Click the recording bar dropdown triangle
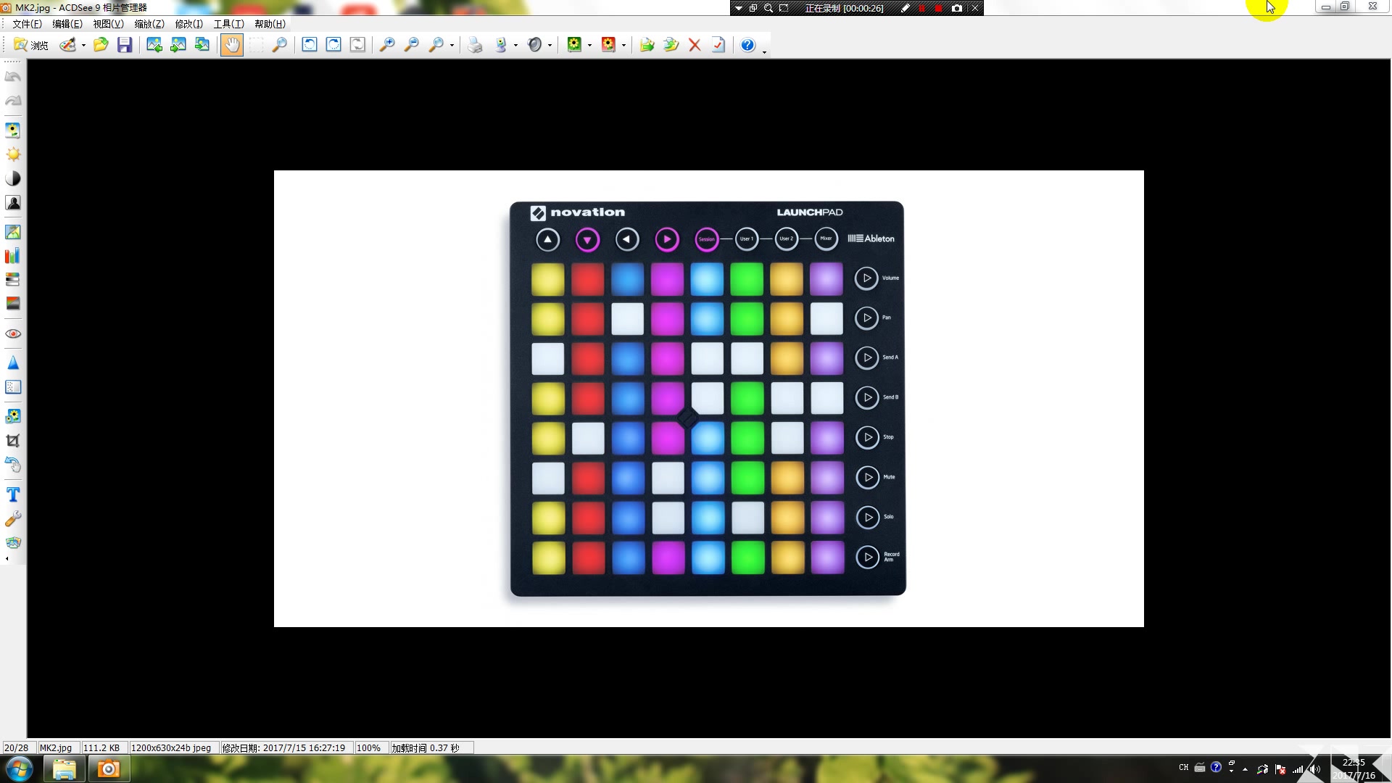The height and width of the screenshot is (783, 1392). 739,8
